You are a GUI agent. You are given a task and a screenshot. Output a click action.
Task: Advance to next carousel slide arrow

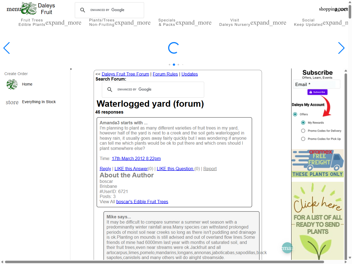tap(341, 48)
